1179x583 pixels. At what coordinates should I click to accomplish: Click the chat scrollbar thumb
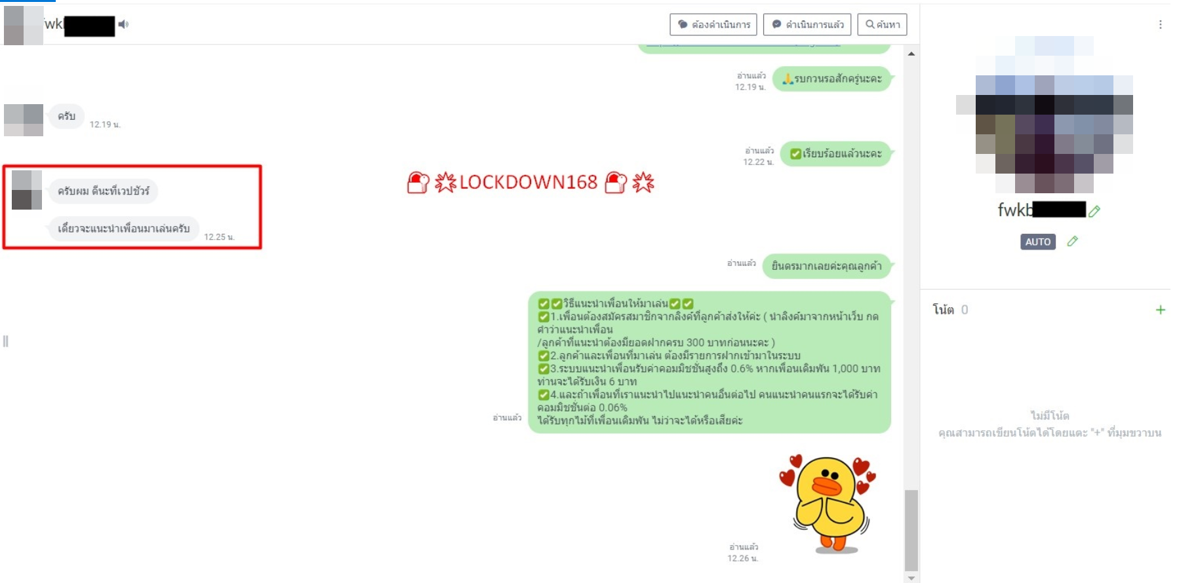tap(911, 531)
